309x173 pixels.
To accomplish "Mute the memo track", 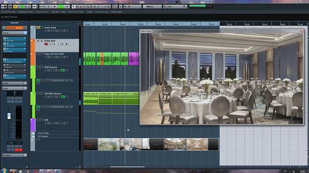I will 38,28.
